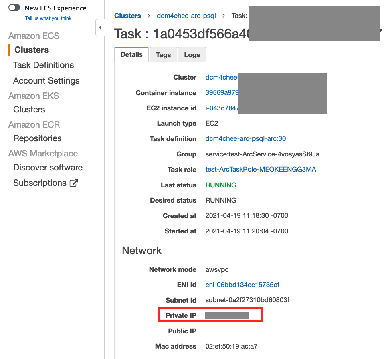Image resolution: width=388 pixels, height=359 pixels.
Task: Open the container instance 39569a979 link
Action: click(x=222, y=93)
